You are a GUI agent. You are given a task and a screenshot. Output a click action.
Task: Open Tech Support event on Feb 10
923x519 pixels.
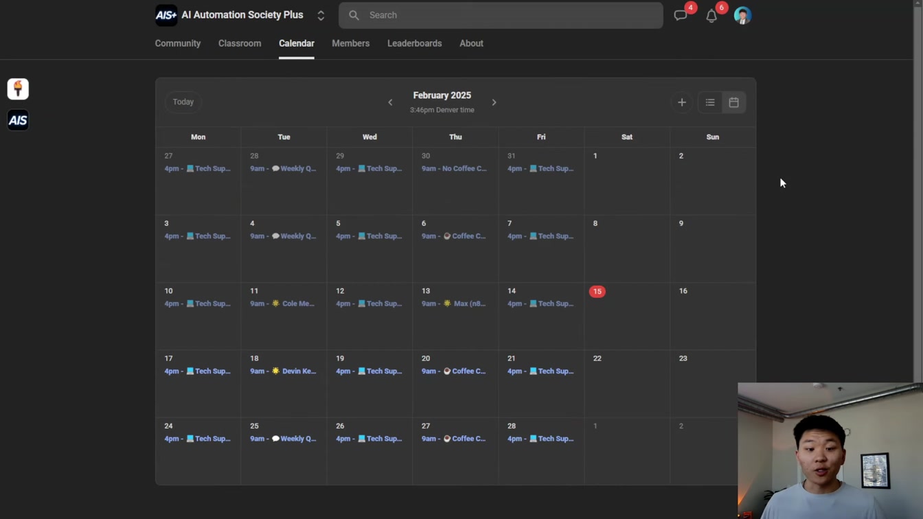pos(197,303)
